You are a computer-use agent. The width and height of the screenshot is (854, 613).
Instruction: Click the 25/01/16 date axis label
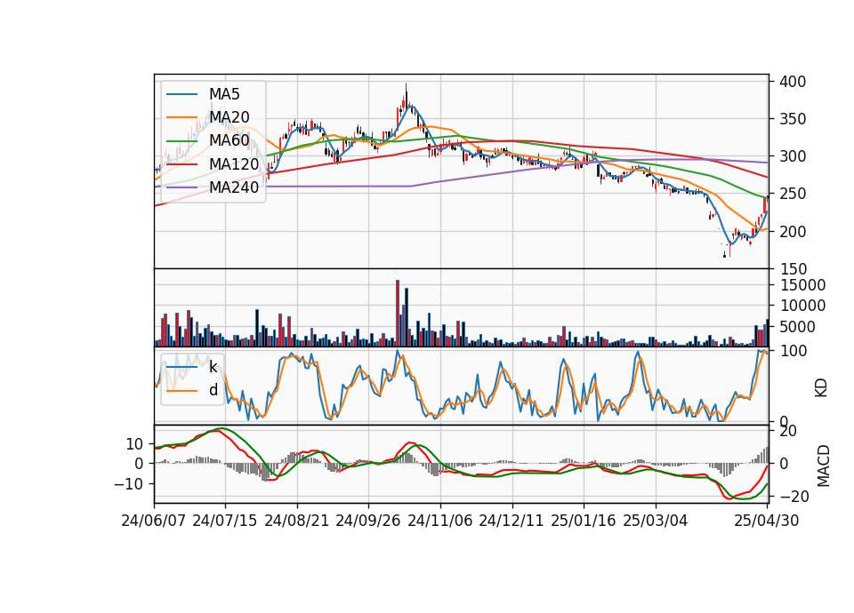tap(584, 521)
